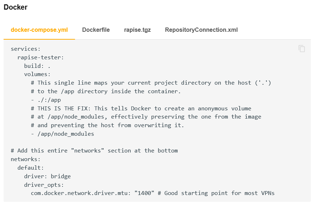The image size is (319, 205).
Task: Click the "default:" network line
Action: [x=31, y=168]
